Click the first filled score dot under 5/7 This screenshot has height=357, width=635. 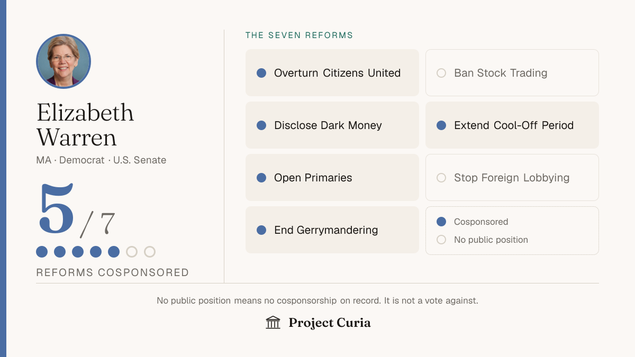42,252
